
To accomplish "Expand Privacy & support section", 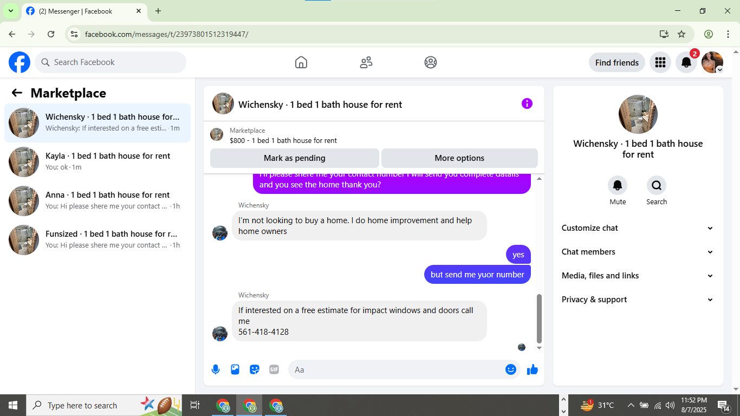I will [638, 300].
